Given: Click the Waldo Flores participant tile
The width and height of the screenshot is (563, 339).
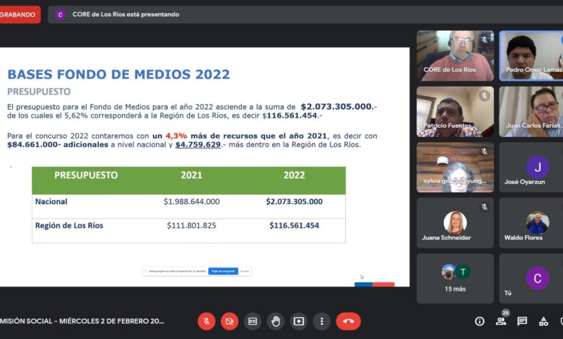Looking at the screenshot, I should pos(531,223).
